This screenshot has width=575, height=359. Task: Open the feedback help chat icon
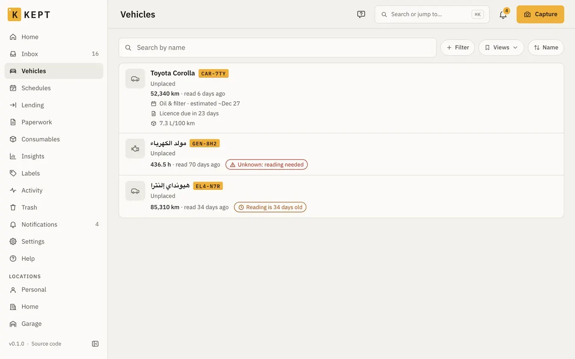361,15
